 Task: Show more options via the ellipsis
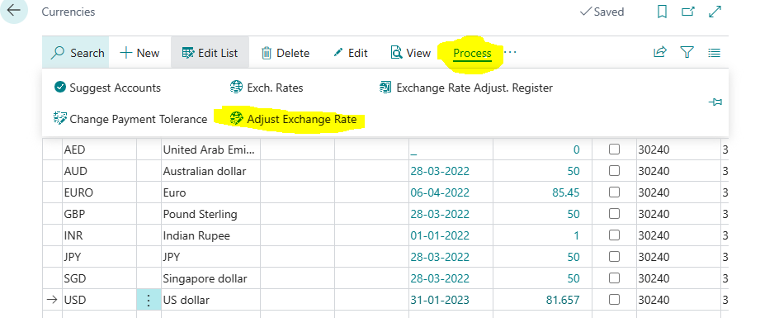tap(511, 52)
